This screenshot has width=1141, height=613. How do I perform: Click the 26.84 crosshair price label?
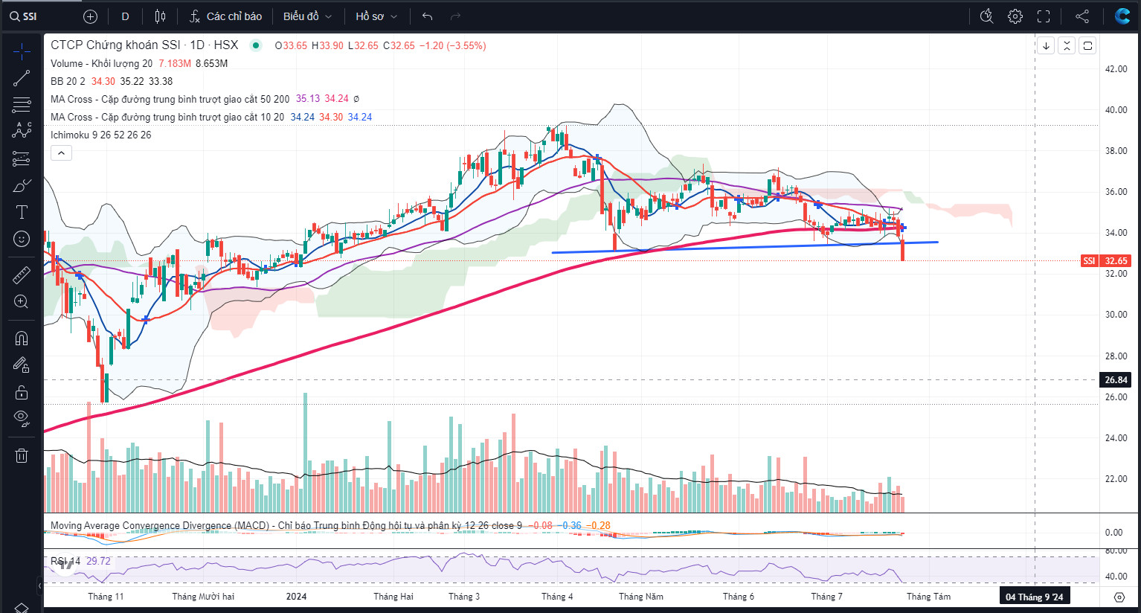tap(1116, 379)
